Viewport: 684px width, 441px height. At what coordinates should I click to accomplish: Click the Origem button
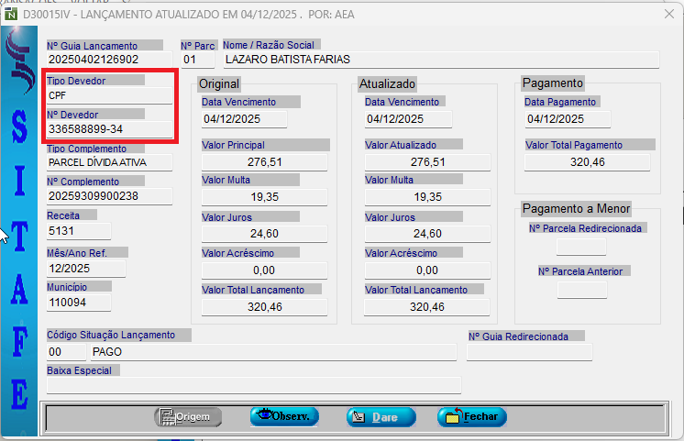(x=188, y=417)
